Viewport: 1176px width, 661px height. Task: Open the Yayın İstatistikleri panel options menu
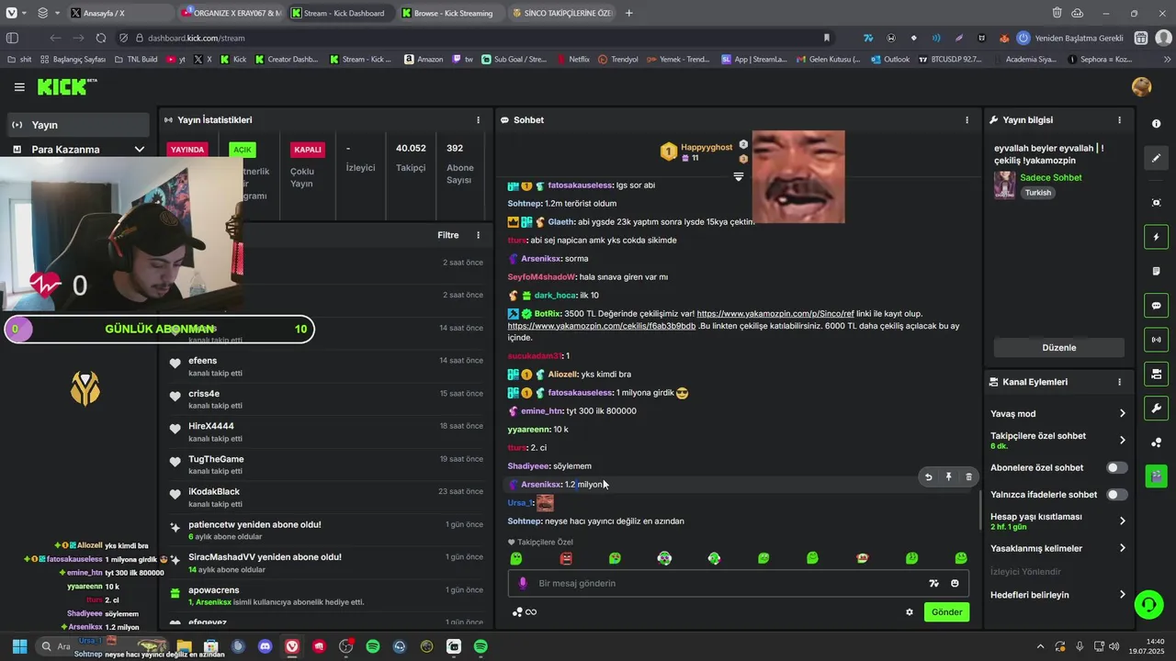click(478, 120)
